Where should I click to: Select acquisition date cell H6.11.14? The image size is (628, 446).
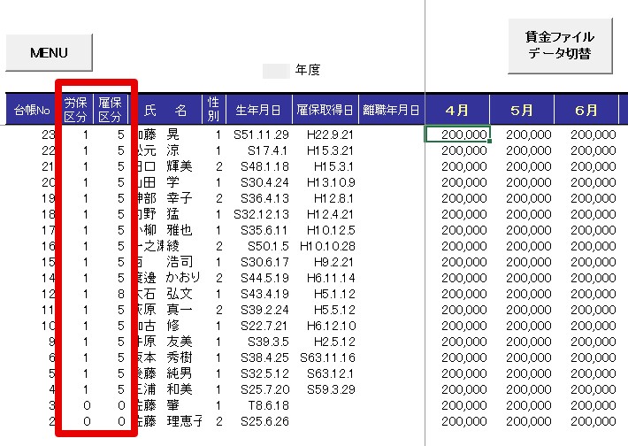point(331,278)
